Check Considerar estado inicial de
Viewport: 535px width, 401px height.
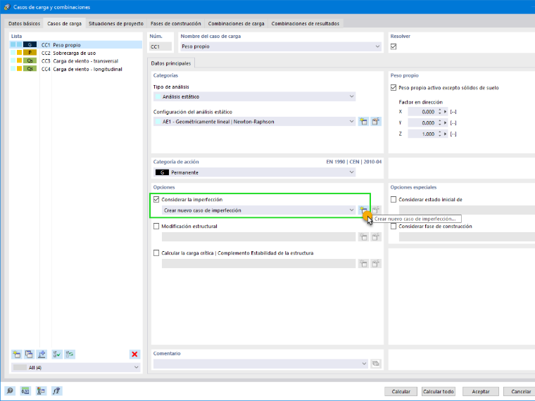[x=394, y=200]
